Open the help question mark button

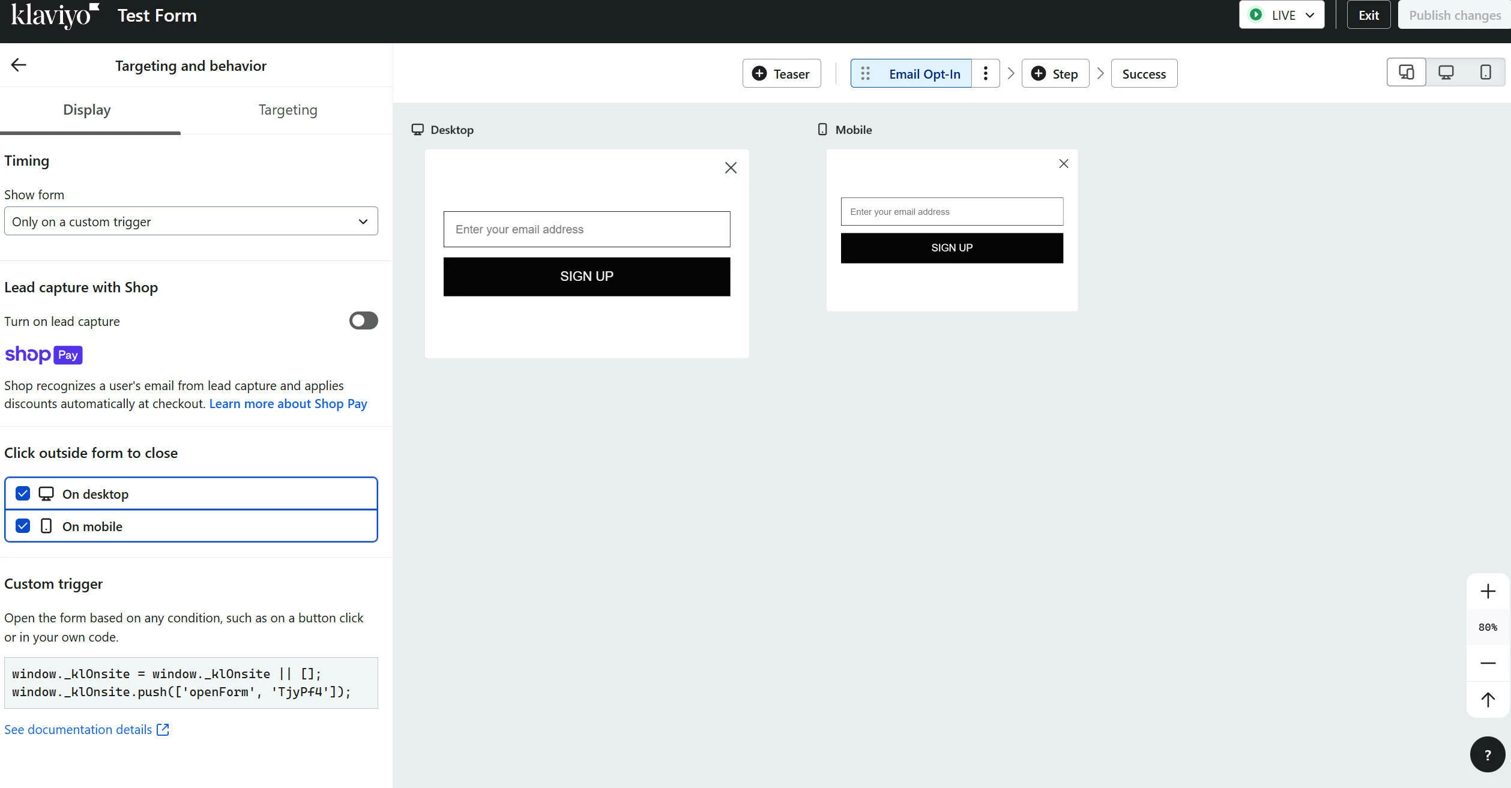pyautogui.click(x=1487, y=754)
